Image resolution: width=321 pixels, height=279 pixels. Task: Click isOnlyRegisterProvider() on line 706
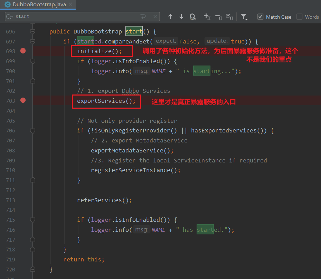tap(135, 130)
